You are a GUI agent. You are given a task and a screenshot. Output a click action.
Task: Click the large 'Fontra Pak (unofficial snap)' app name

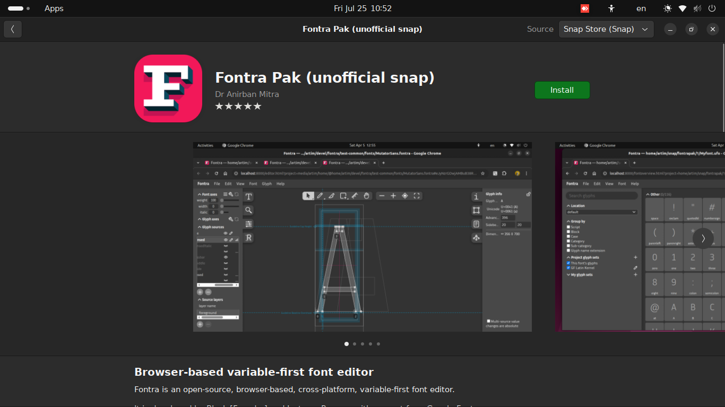(325, 78)
